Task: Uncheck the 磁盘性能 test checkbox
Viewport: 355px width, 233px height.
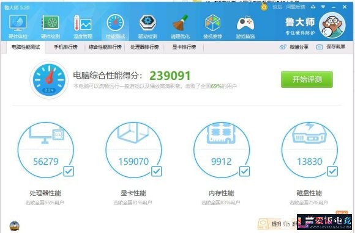Action: 332,171
